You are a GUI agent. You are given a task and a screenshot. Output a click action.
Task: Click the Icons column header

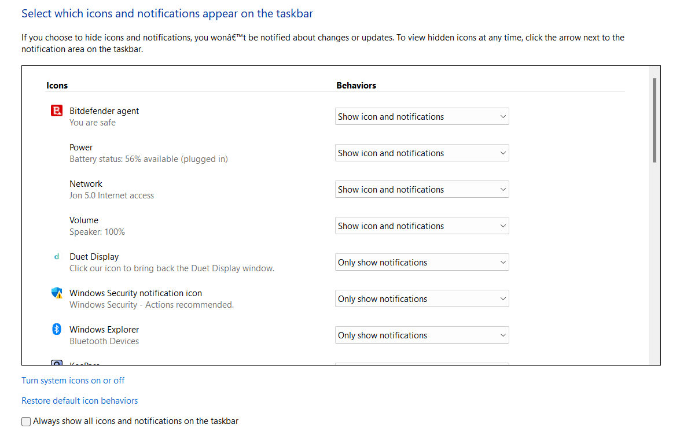coord(57,86)
